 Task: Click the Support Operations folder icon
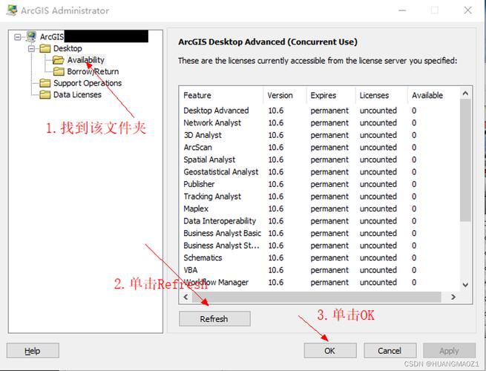pyautogui.click(x=45, y=83)
